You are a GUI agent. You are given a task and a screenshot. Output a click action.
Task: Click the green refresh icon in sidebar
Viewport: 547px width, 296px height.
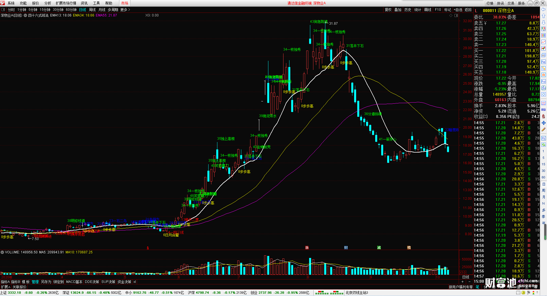(544, 145)
